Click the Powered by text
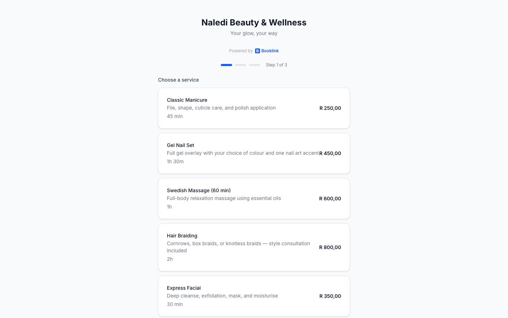 (241, 51)
